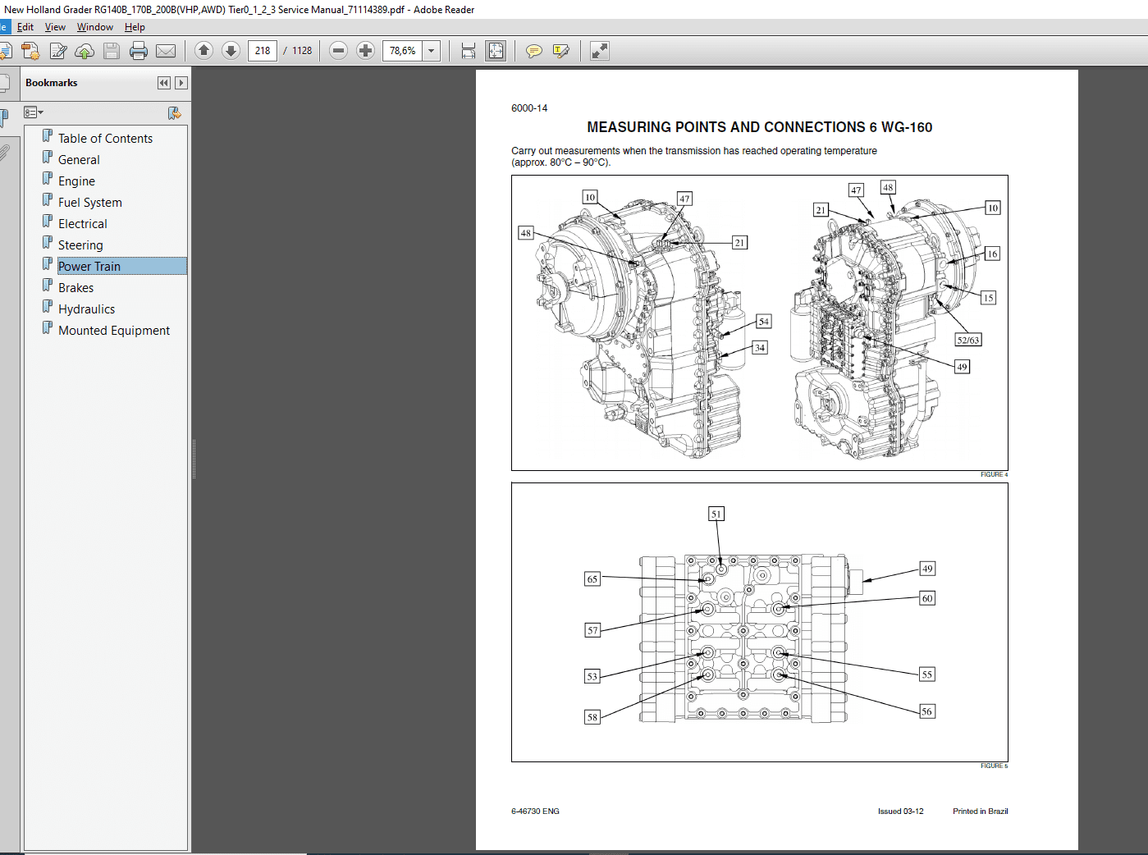This screenshot has height=855, width=1148.
Task: Switch to full screen reading mode
Action: point(598,50)
